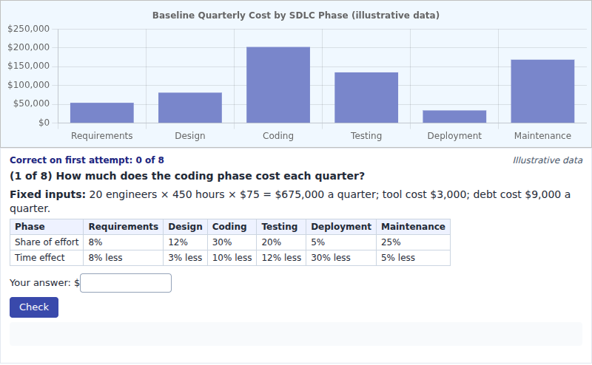Image resolution: width=592 pixels, height=365 pixels.
Task: Click the '$250,000' y-axis label
Action: pos(28,29)
